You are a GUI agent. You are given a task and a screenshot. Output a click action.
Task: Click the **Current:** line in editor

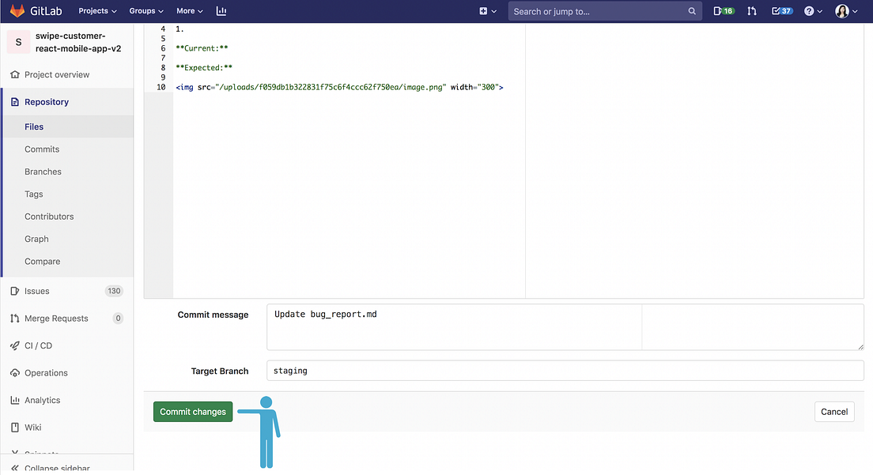point(202,48)
